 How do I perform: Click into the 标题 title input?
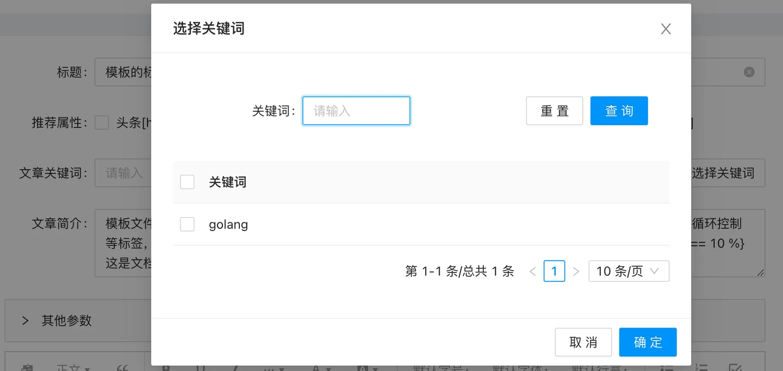[123, 72]
